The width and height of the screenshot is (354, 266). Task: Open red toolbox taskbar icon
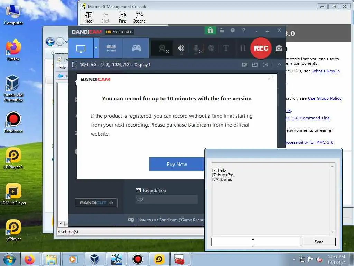coord(180,259)
